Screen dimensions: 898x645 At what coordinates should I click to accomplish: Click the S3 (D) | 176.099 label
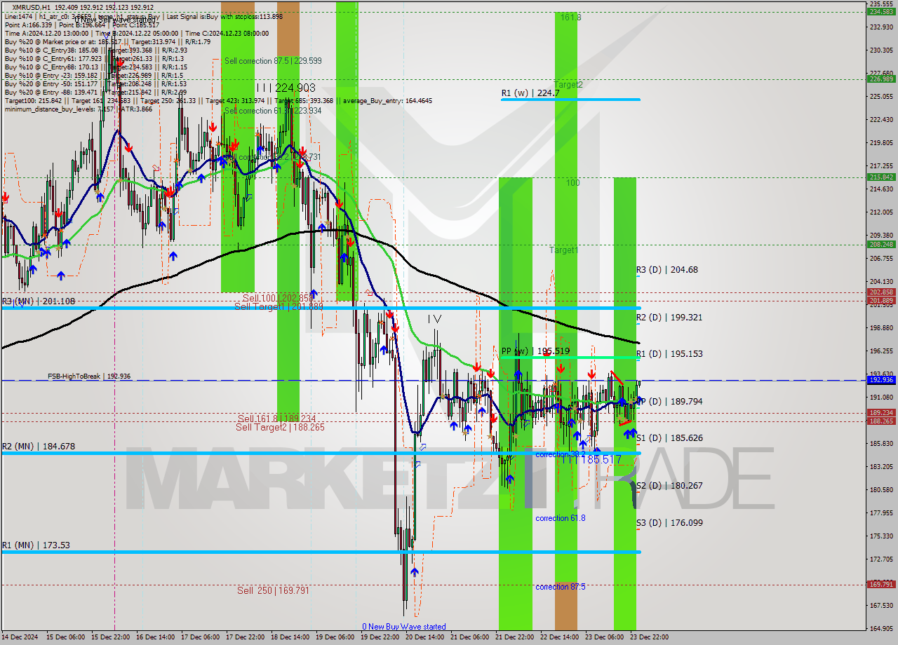(x=669, y=522)
